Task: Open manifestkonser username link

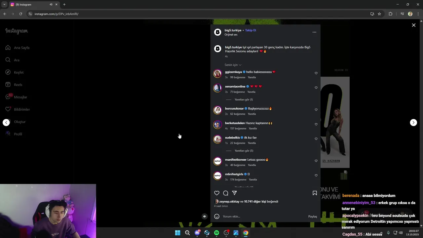Action: pyautogui.click(x=236, y=160)
